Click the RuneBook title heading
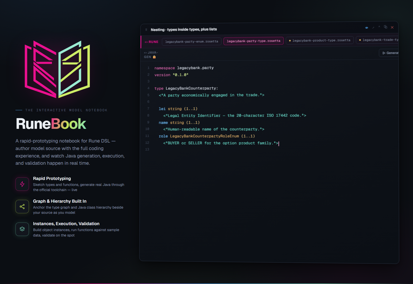 coord(51,124)
